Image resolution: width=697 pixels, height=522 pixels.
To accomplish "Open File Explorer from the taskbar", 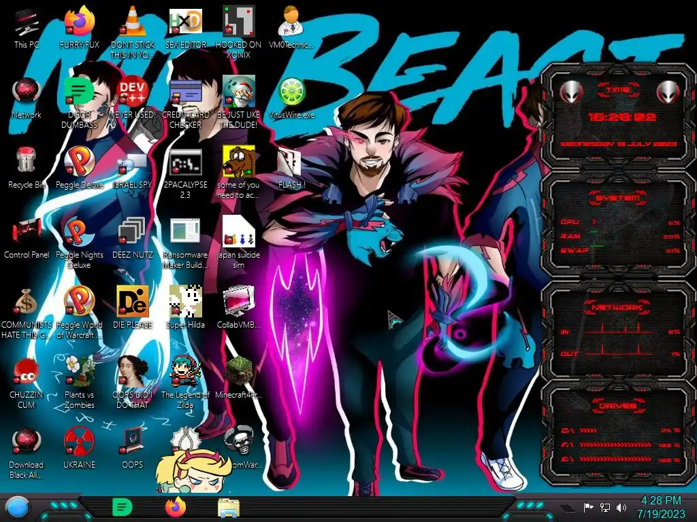I will pyautogui.click(x=229, y=508).
